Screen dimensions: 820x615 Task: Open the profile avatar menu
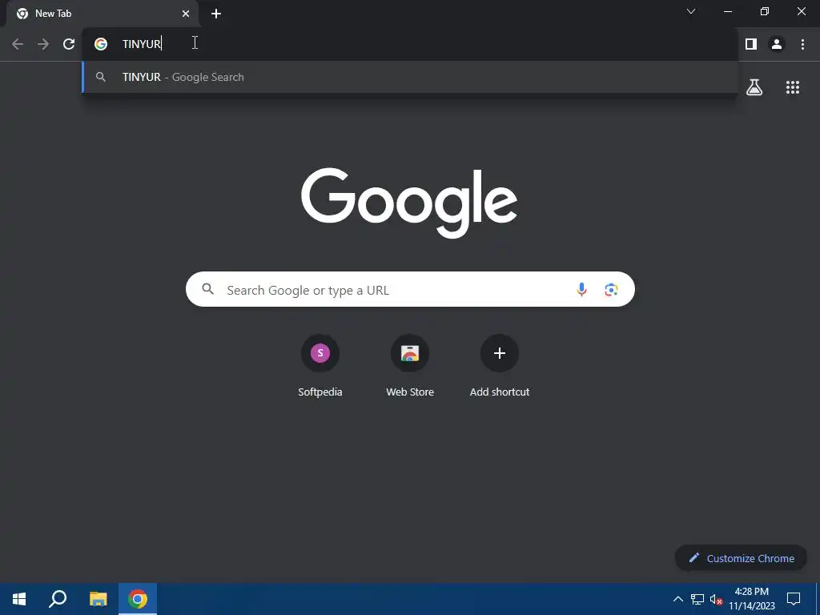pyautogui.click(x=777, y=44)
